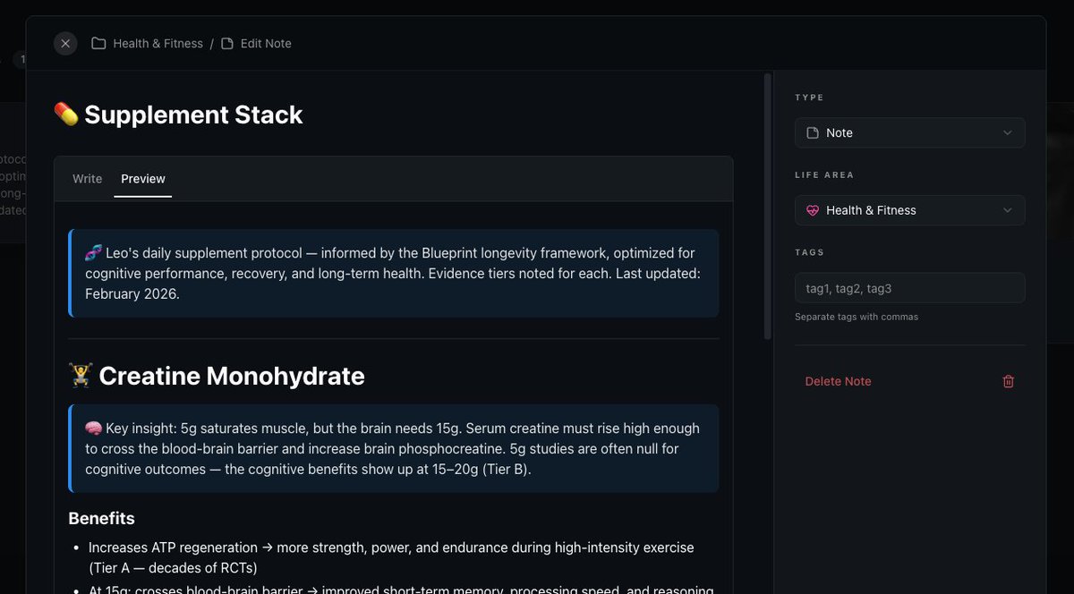Click the Delete Note button
Image resolution: width=1074 pixels, height=594 pixels.
coord(909,381)
